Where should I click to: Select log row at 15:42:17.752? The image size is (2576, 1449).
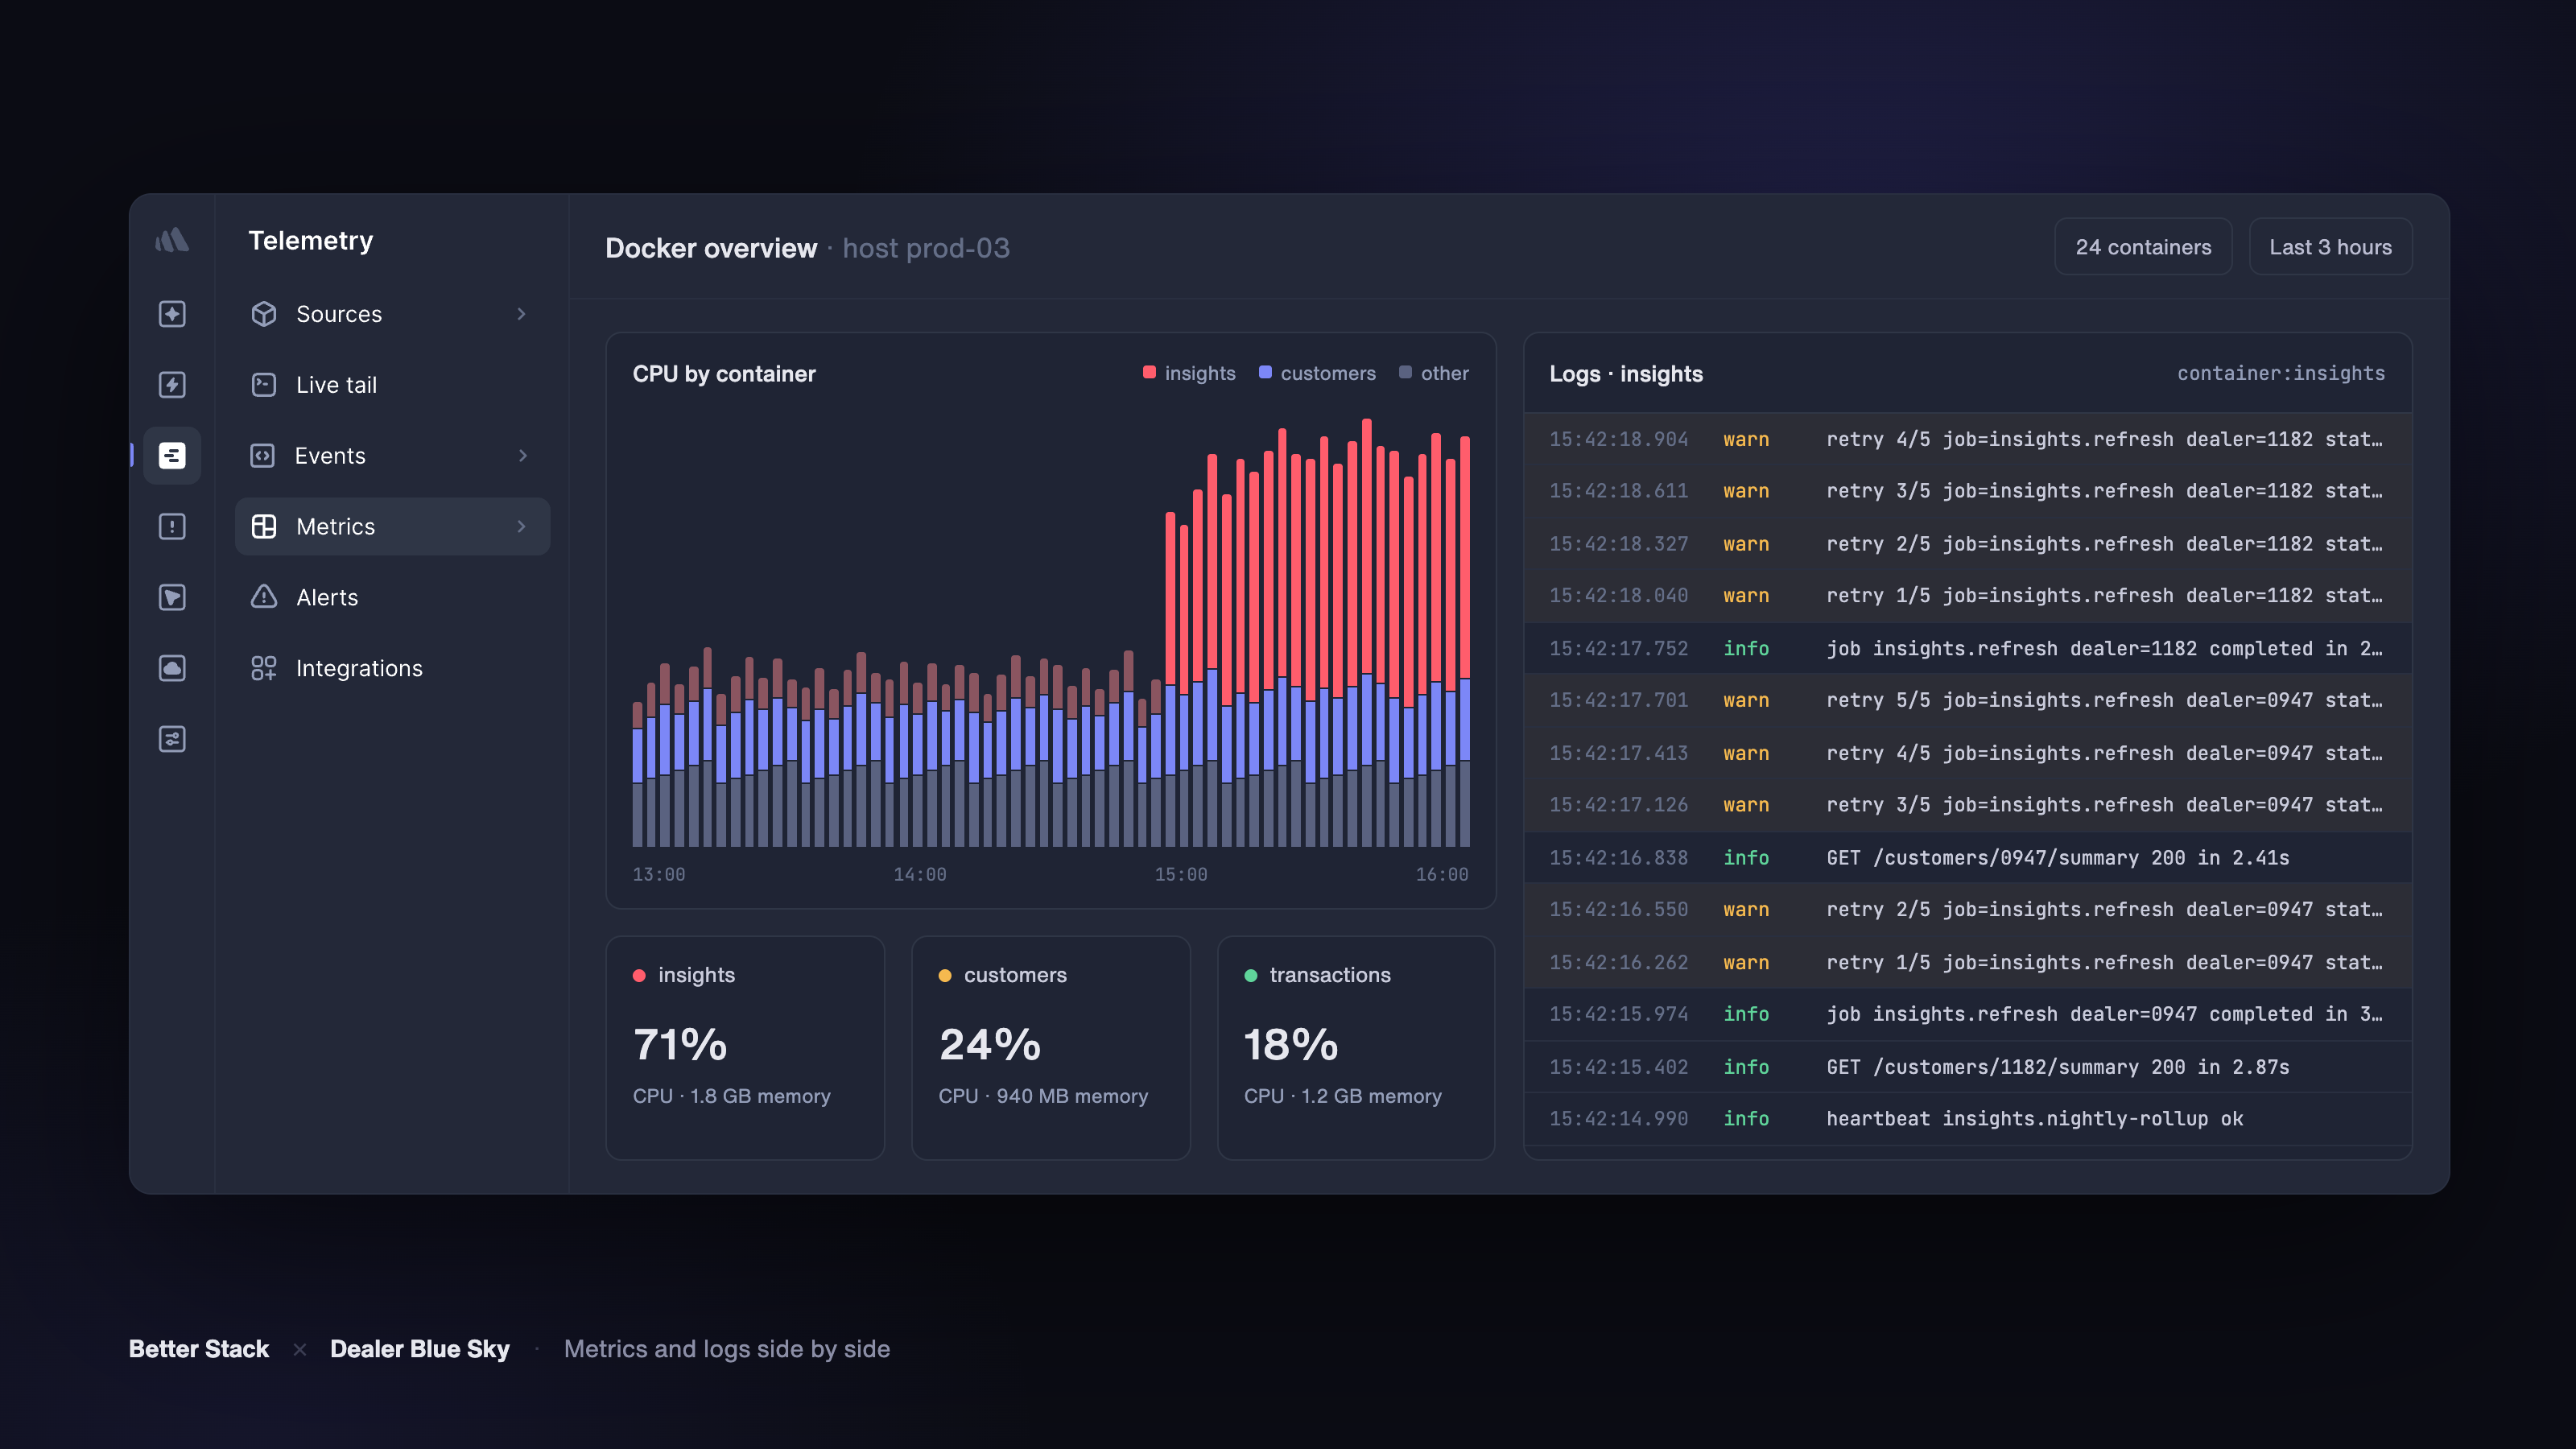[x=1967, y=648]
